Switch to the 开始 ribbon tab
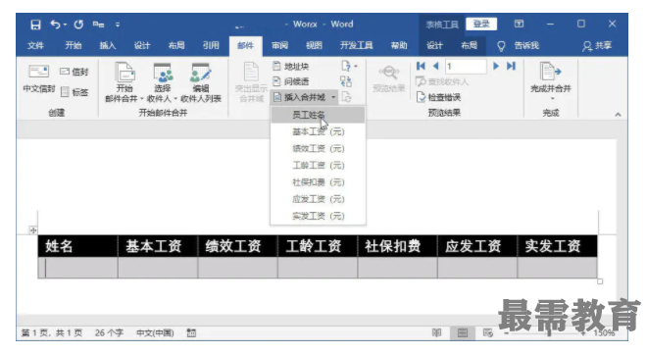Viewport: 647px width, 354px height. [74, 45]
